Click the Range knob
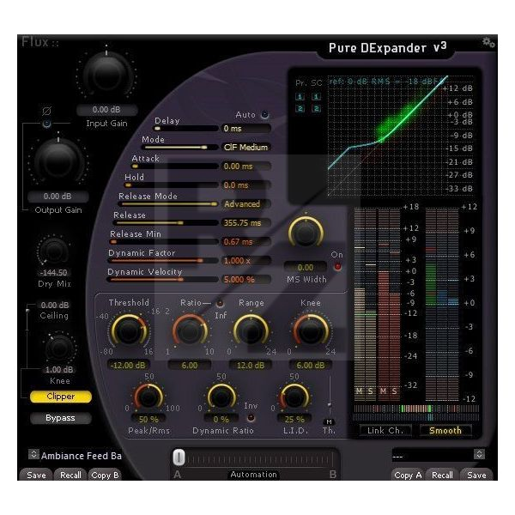 (251, 331)
